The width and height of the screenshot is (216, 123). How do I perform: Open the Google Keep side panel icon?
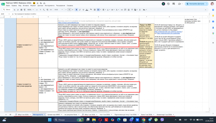coord(213,16)
